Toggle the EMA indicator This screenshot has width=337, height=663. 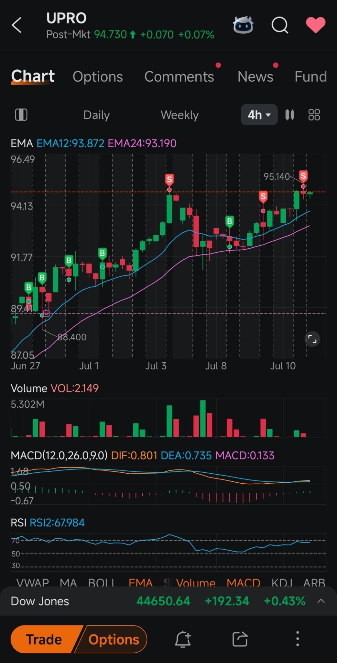[140, 582]
